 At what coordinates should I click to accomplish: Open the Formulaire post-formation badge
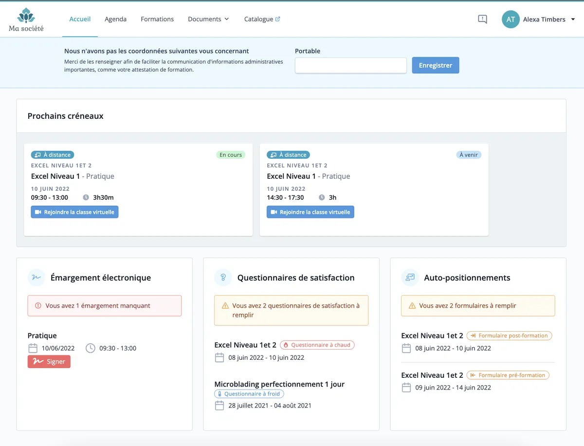click(509, 335)
